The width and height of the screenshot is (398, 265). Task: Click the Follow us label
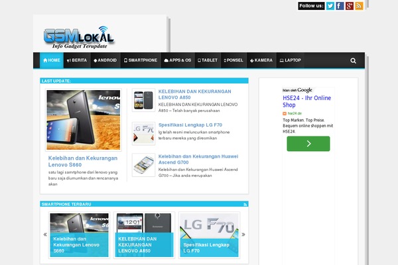[311, 6]
